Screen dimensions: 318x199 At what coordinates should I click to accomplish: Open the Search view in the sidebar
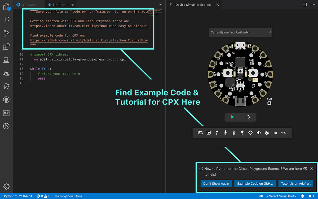(x=6, y=20)
